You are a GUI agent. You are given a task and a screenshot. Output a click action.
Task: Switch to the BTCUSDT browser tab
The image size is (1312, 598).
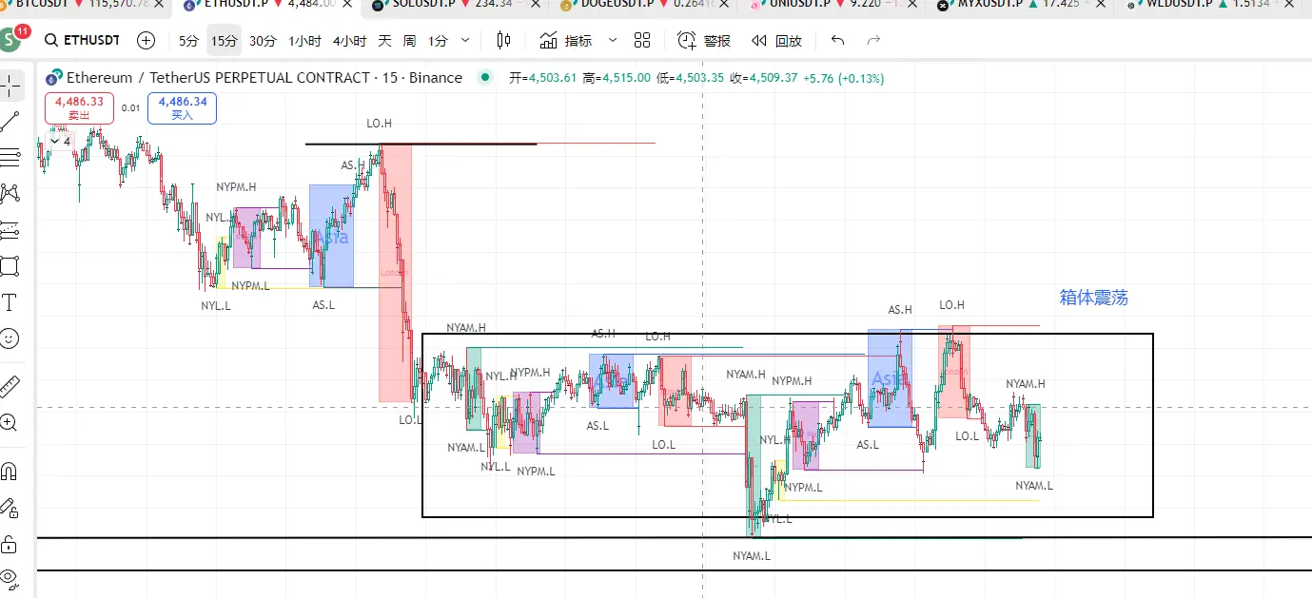[85, 6]
